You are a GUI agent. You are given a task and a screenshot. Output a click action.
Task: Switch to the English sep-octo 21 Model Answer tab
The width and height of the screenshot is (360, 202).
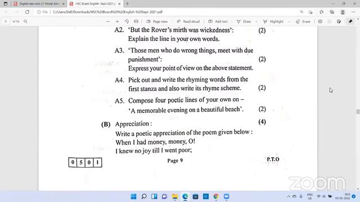pos(39,4)
